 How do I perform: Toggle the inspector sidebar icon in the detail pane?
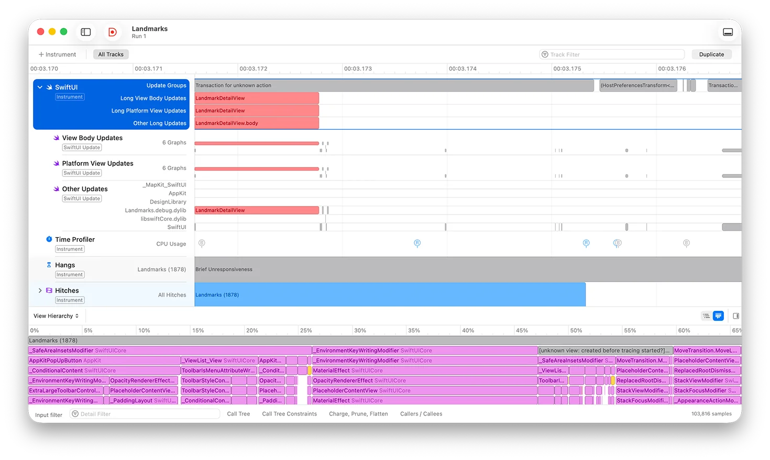point(736,316)
